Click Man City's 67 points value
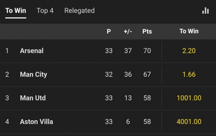 coord(147,74)
